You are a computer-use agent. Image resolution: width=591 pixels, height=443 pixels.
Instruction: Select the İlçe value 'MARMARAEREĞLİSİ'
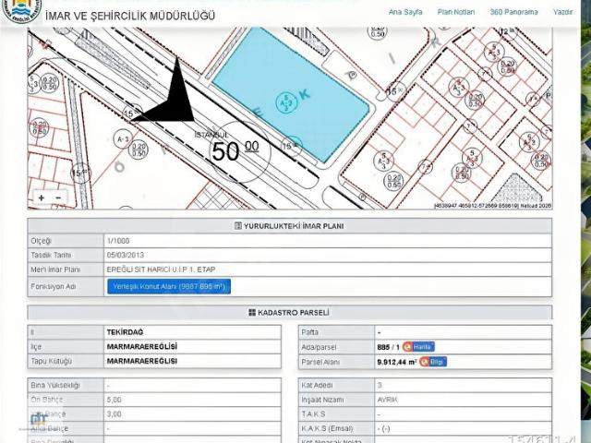141,347
